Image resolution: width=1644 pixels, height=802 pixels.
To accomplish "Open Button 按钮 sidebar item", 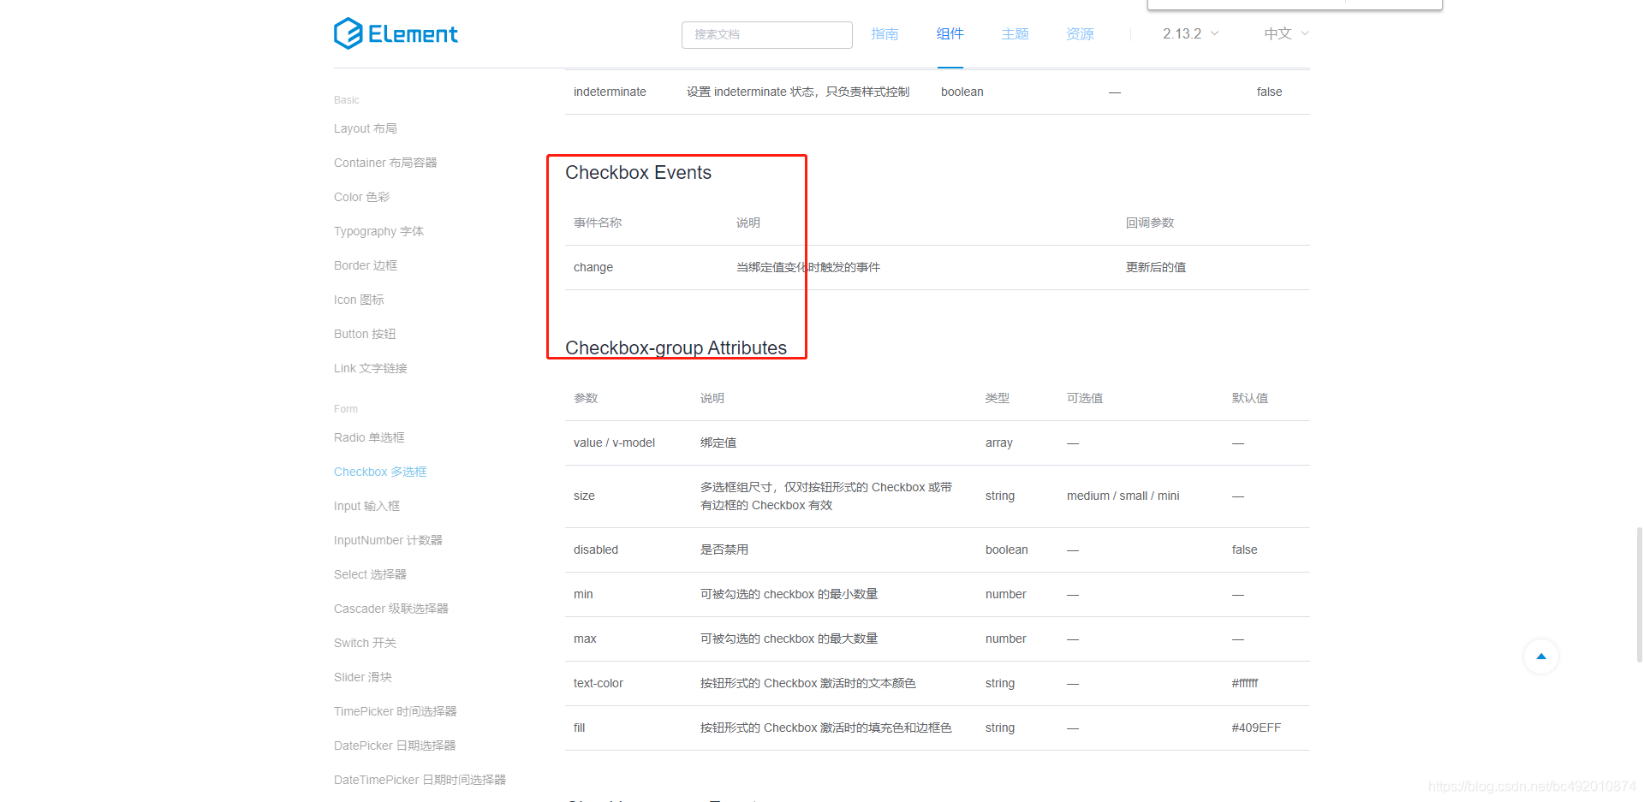I will [x=365, y=334].
